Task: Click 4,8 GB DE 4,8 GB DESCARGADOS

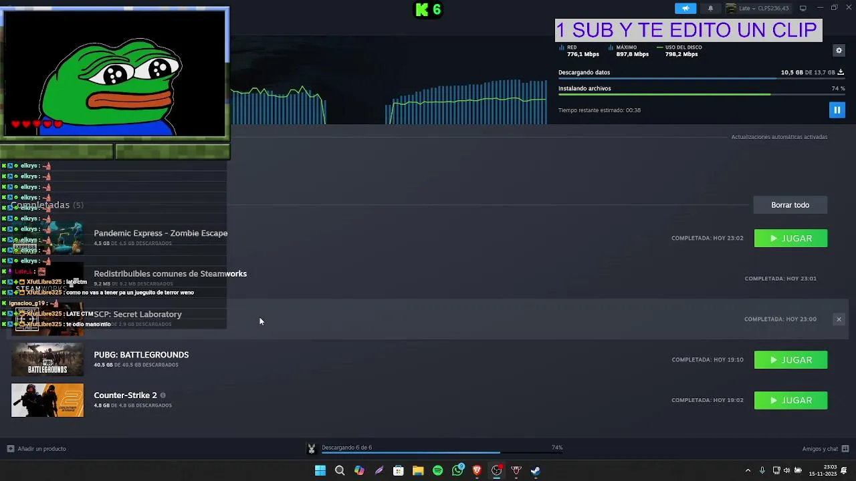Action: tap(132, 406)
